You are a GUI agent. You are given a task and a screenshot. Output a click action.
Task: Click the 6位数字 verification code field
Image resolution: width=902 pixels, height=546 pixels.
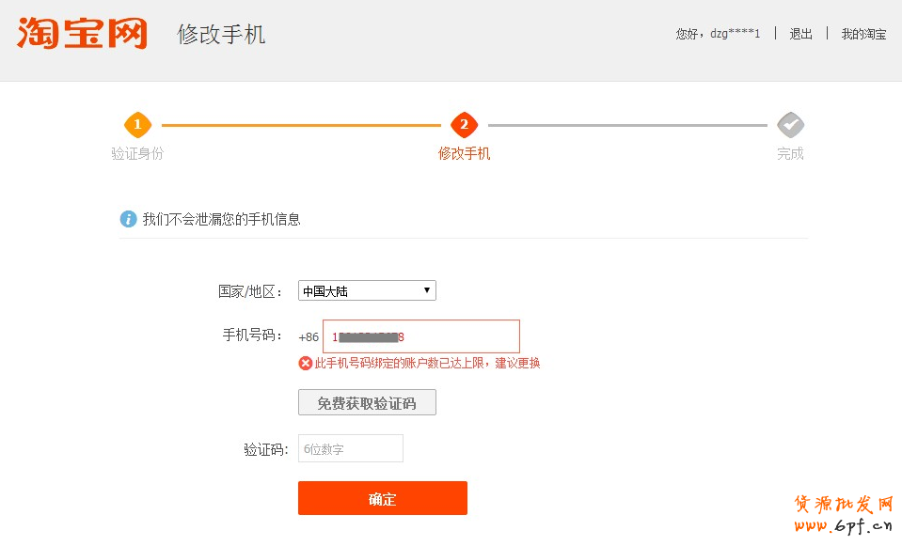click(x=350, y=449)
